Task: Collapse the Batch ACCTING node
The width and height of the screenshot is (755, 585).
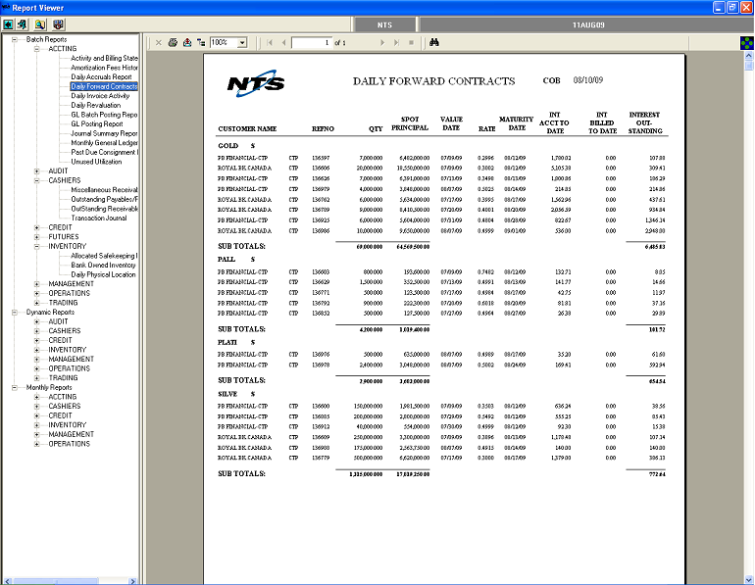Action: click(x=36, y=49)
